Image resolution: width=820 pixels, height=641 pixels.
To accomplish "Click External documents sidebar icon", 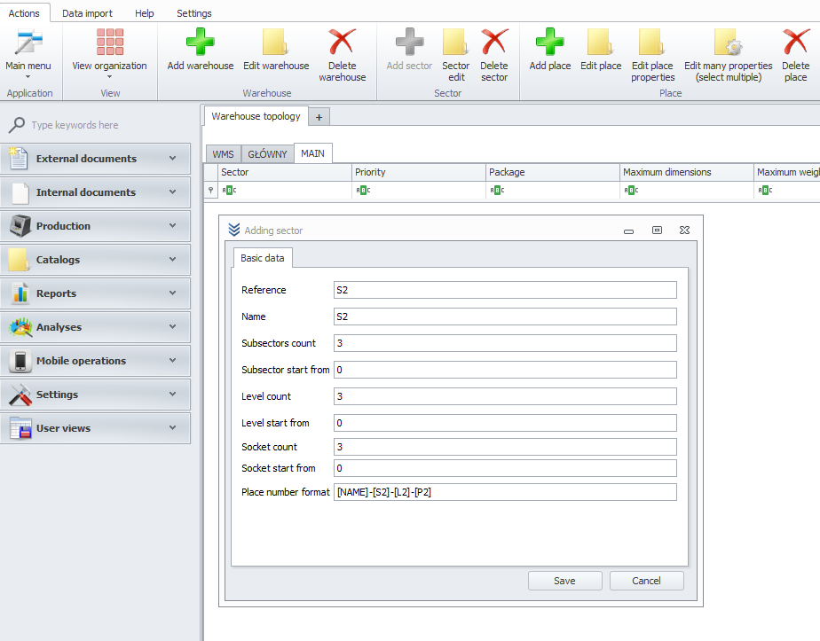I will click(x=19, y=159).
